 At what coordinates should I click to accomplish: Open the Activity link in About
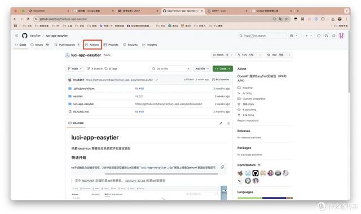[x=245, y=93]
